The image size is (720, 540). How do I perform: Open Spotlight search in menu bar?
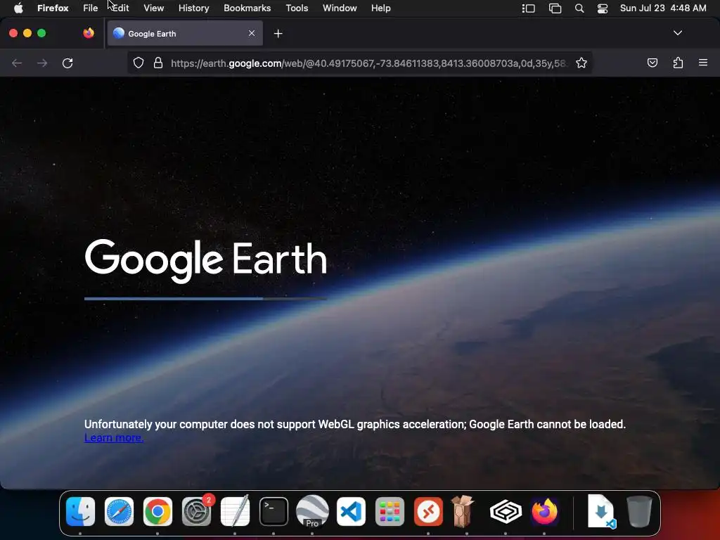(579, 8)
